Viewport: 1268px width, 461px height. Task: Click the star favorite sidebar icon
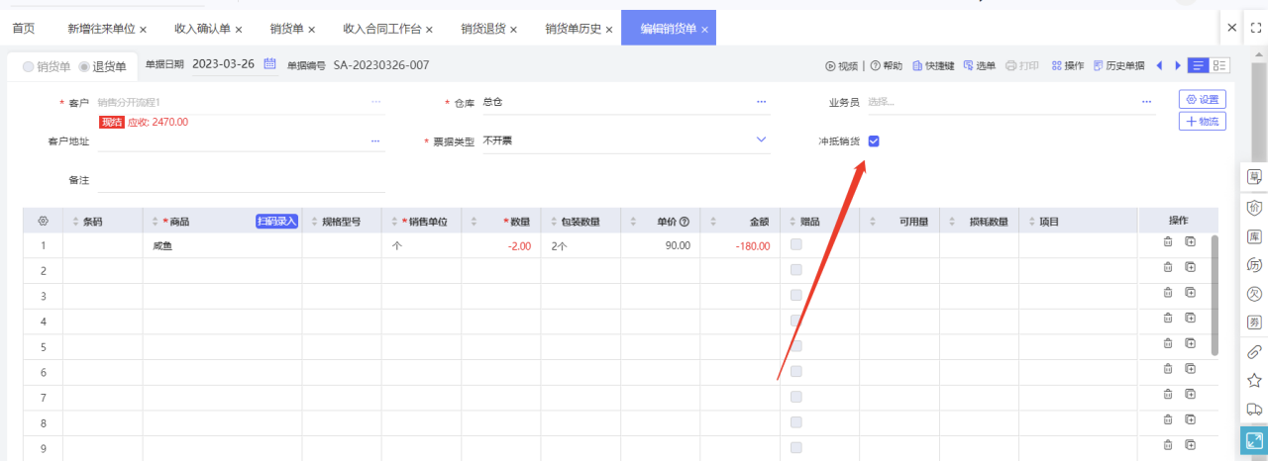coord(1253,381)
